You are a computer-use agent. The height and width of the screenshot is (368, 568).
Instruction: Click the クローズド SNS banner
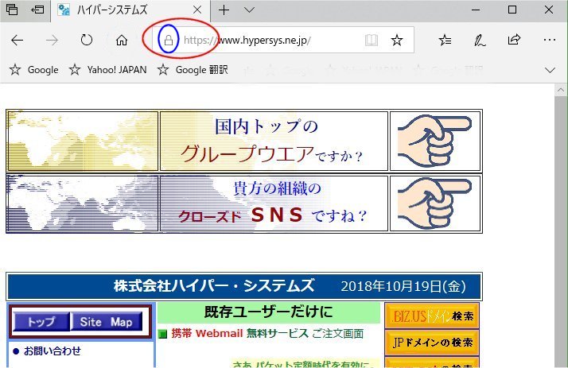coord(274,203)
